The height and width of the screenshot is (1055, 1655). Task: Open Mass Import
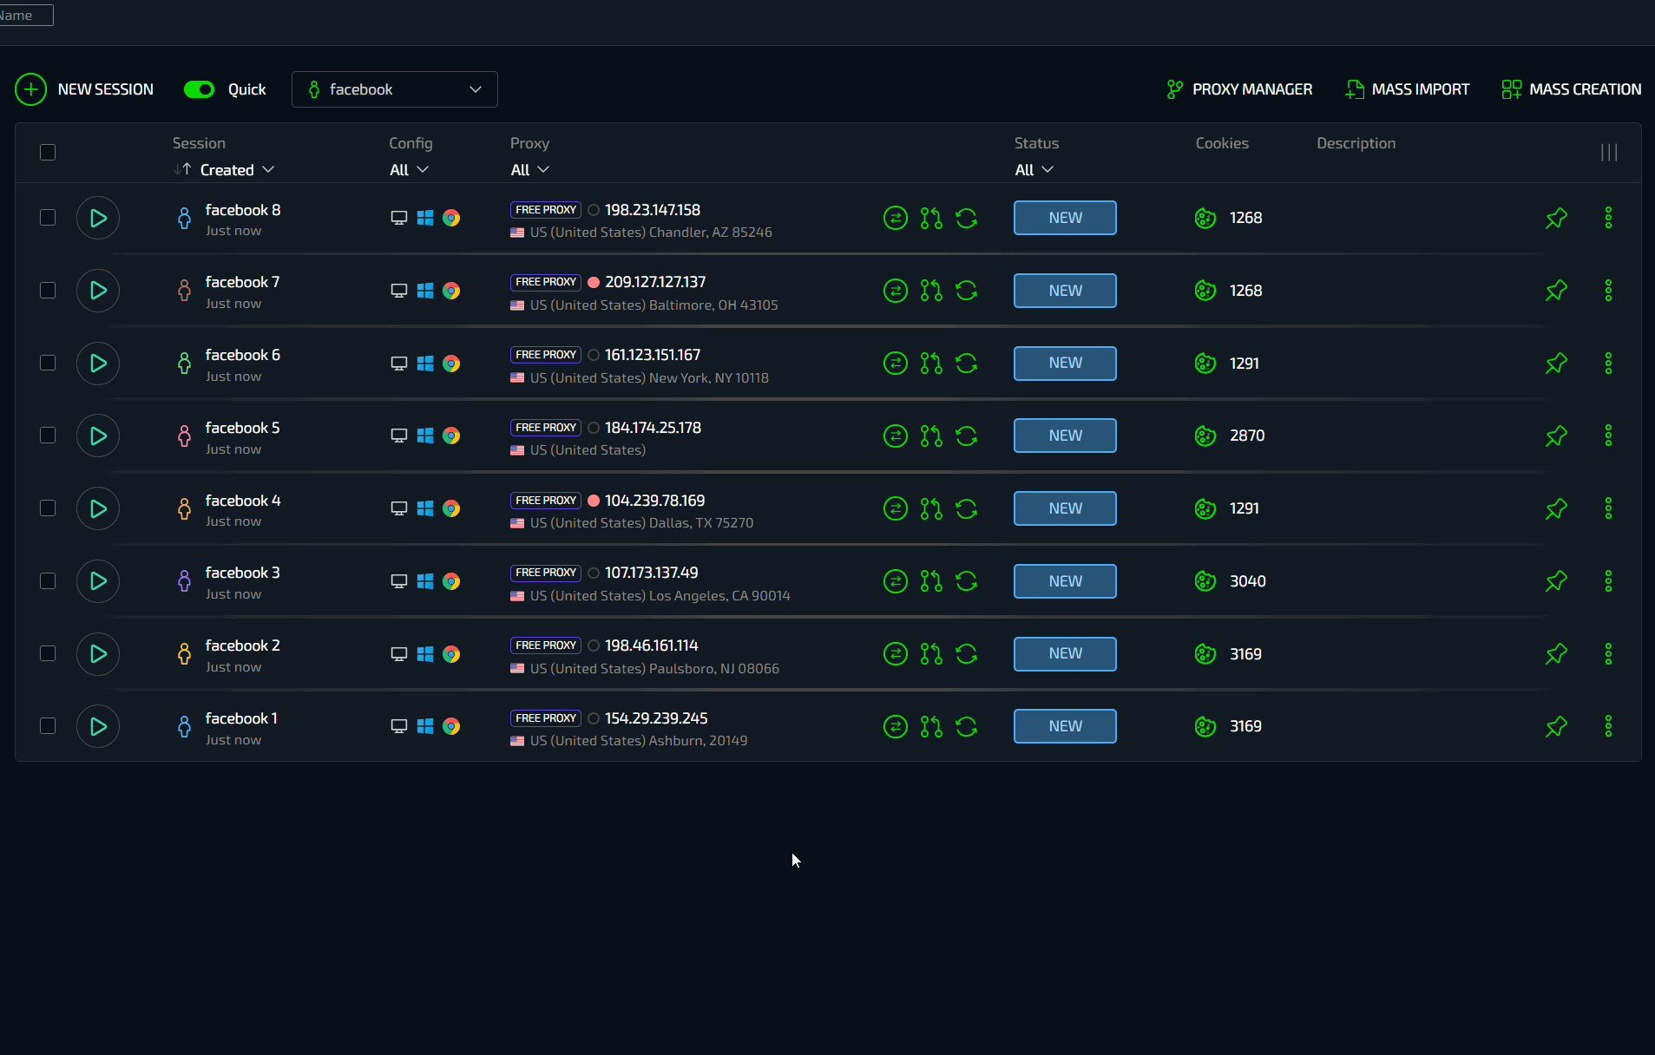point(1407,89)
